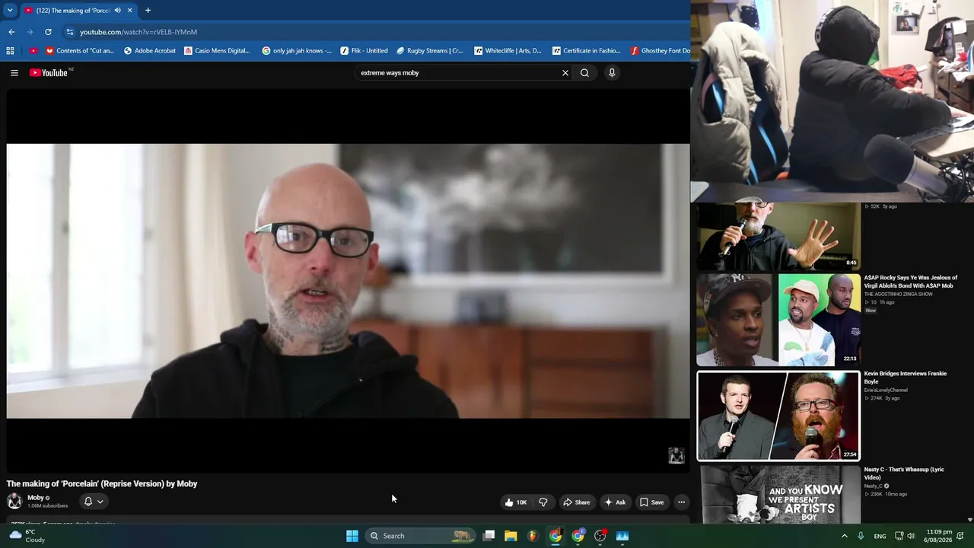This screenshot has width=974, height=548.
Task: Open the weather widget showing 6°C Cloudy
Action: click(x=27, y=536)
